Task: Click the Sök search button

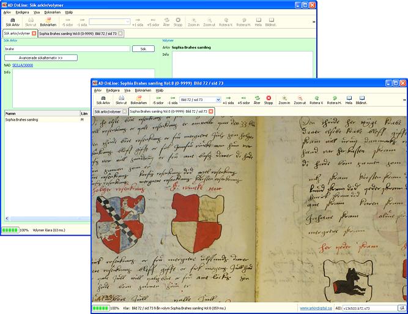Action: pyautogui.click(x=143, y=49)
